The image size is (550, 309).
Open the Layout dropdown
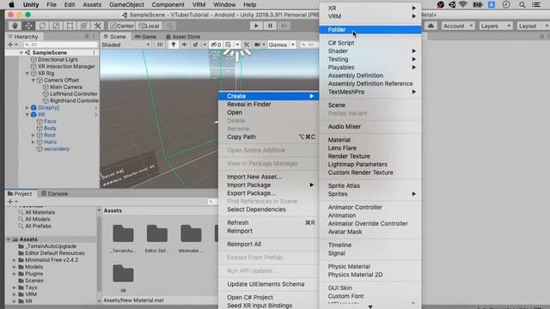pos(533,26)
